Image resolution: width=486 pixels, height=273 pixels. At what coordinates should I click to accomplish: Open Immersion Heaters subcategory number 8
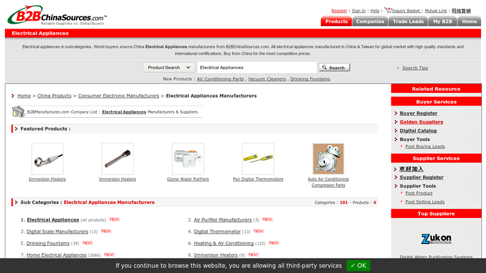tap(216, 255)
